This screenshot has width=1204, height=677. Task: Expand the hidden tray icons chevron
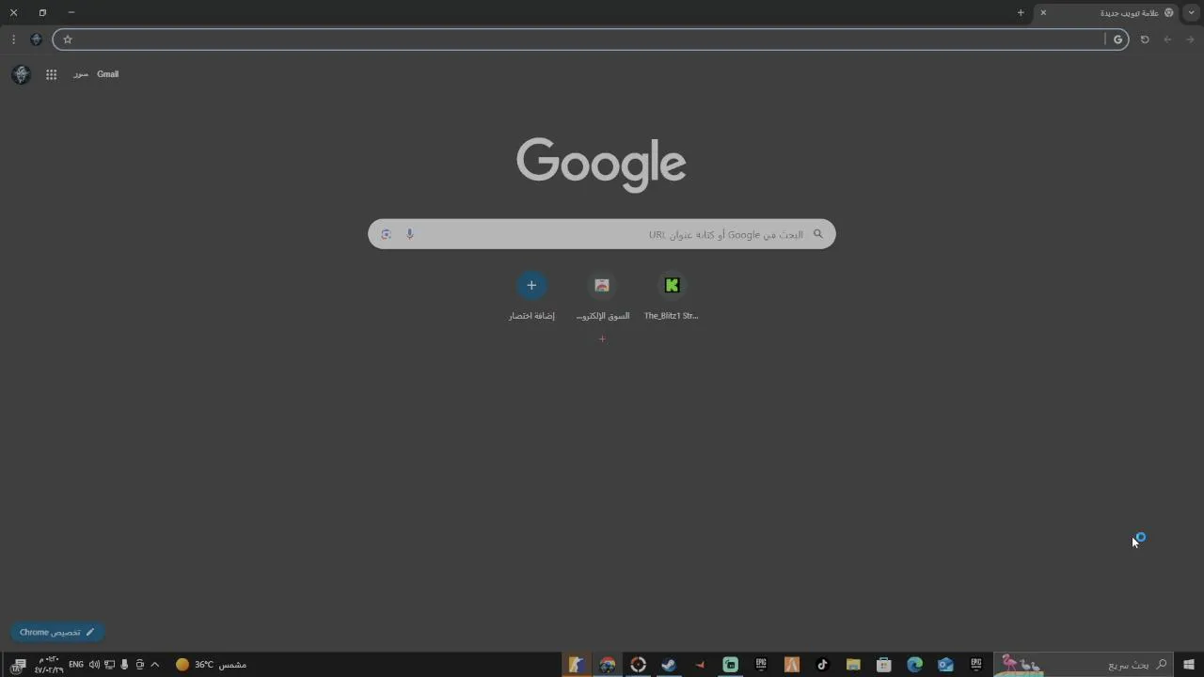coord(155,665)
